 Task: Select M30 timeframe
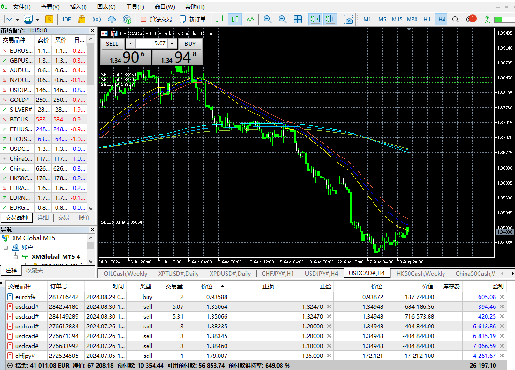click(x=412, y=19)
